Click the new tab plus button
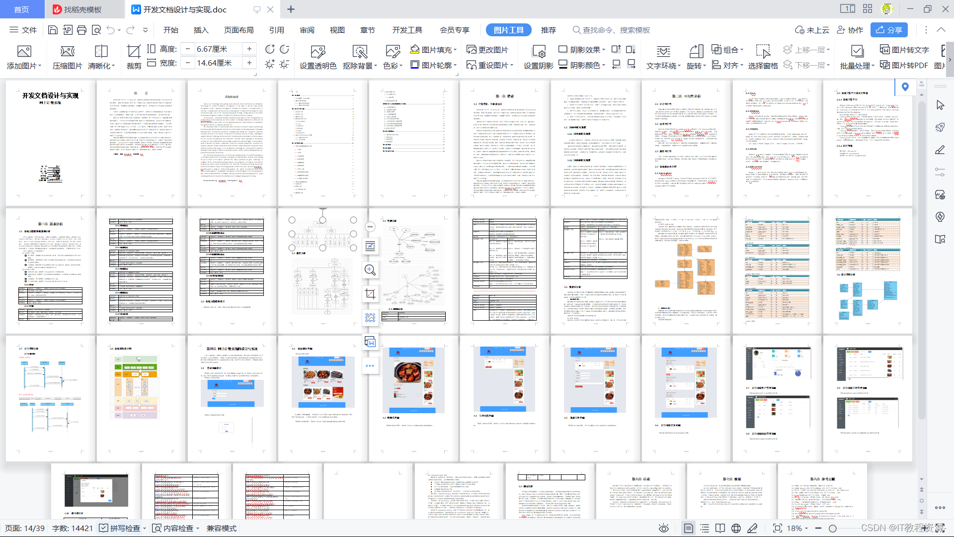This screenshot has height=537, width=954. [291, 9]
